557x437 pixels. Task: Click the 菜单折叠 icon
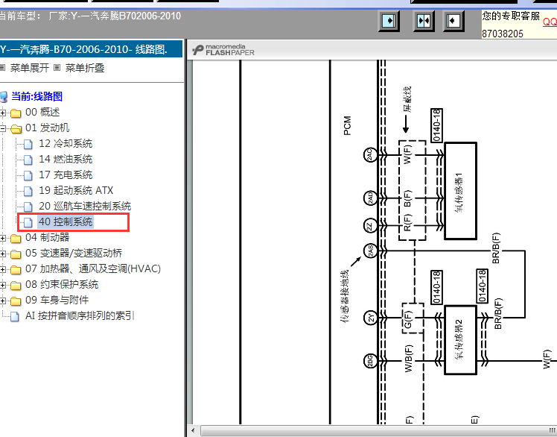[x=57, y=68]
